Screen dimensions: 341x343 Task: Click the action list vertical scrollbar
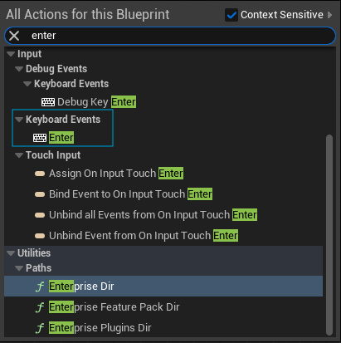(329, 235)
